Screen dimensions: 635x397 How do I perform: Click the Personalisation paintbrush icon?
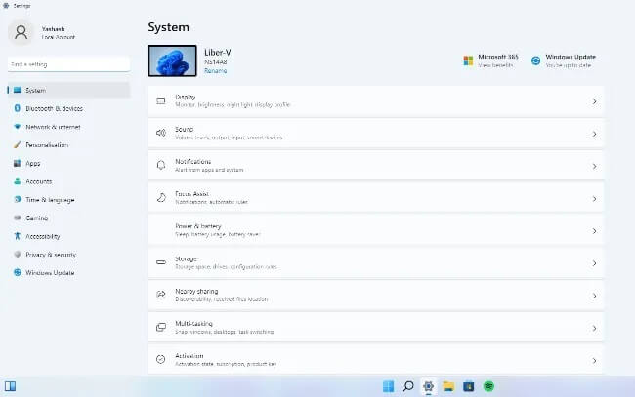17,144
